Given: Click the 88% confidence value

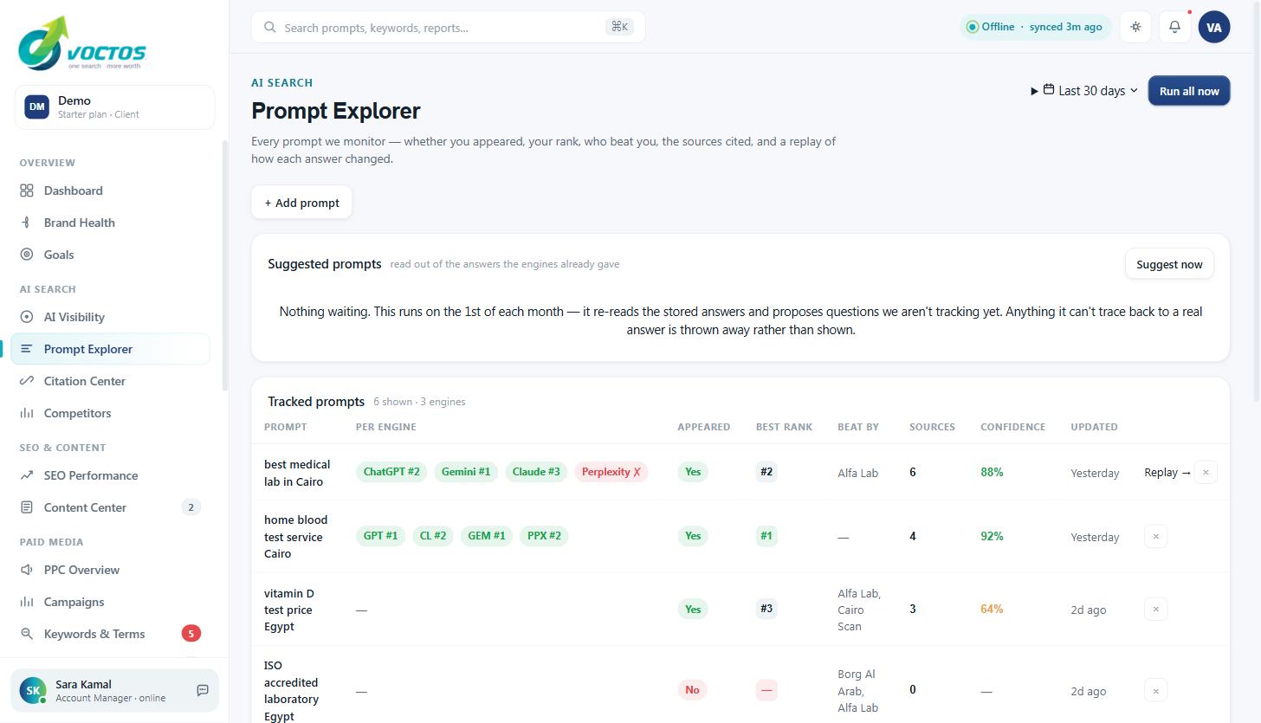Looking at the screenshot, I should pyautogui.click(x=992, y=472).
